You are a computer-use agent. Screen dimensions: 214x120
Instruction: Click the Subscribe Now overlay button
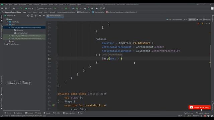click(x=200, y=107)
